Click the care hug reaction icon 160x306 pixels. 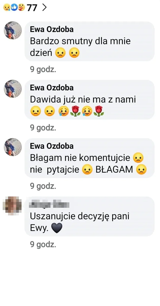pos(22,8)
